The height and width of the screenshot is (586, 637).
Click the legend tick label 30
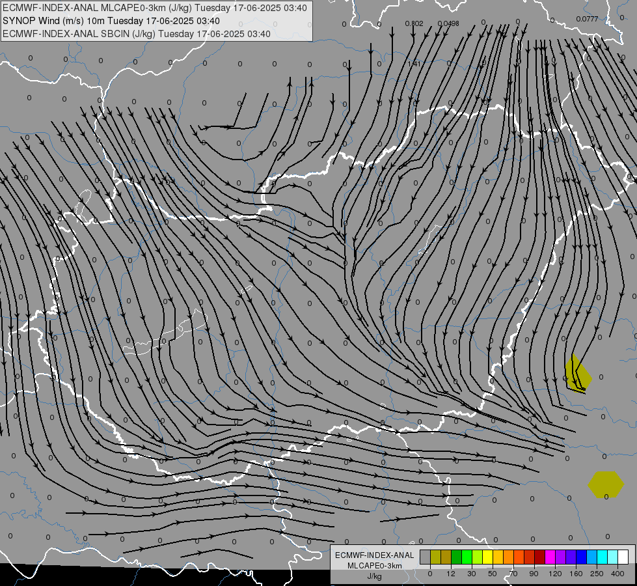tap(472, 574)
